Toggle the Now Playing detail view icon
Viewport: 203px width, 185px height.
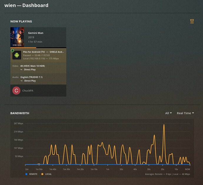pos(192,21)
